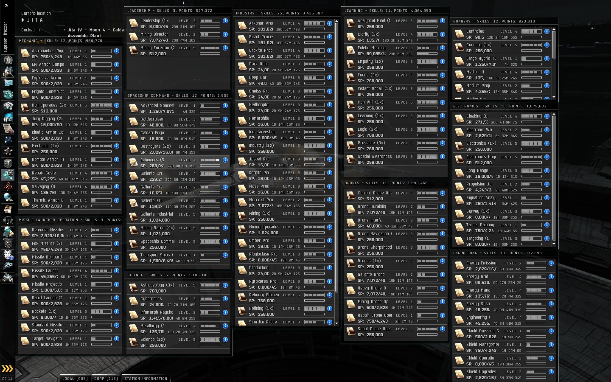
Task: Collapse the Gunnery skill group header
Action: pyautogui.click(x=504, y=21)
